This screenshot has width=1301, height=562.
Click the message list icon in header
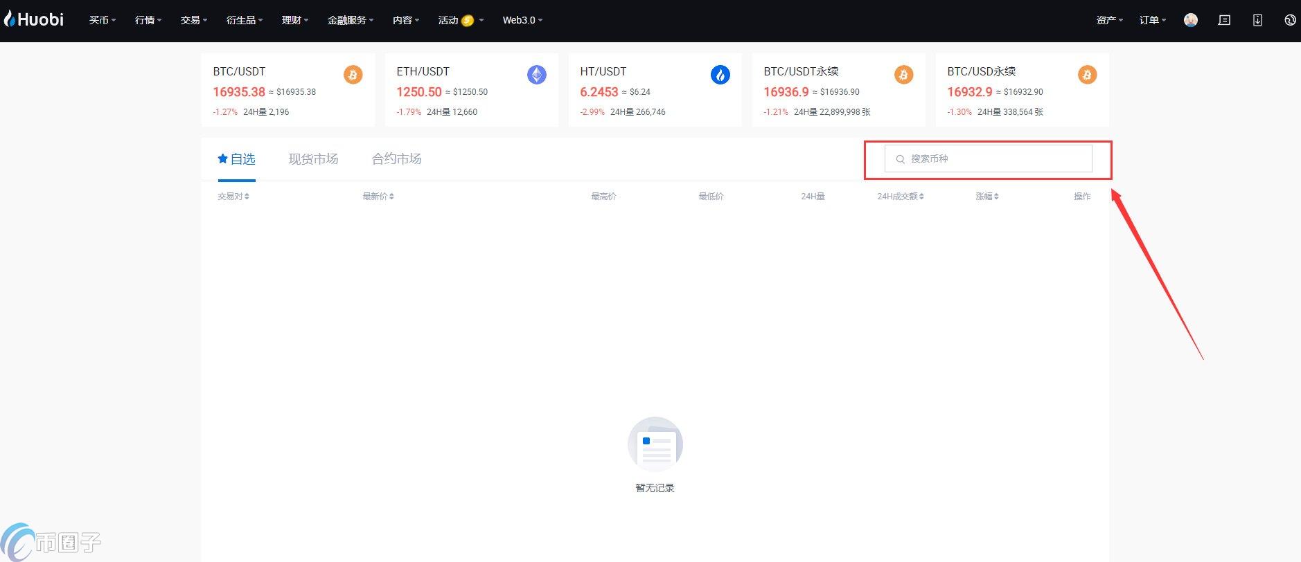(x=1224, y=20)
